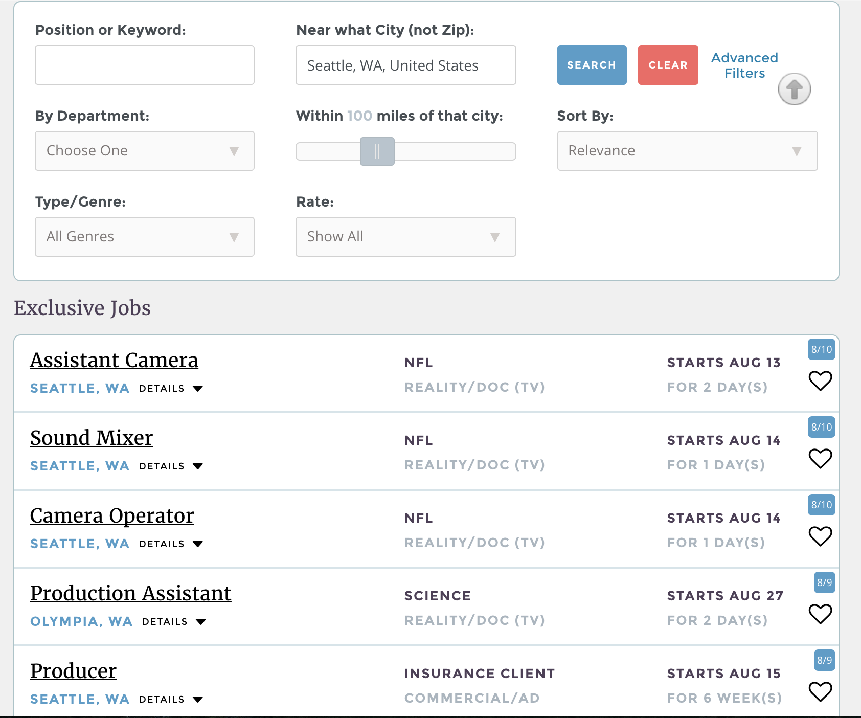
Task: Click the red Clear button
Action: [x=668, y=65]
